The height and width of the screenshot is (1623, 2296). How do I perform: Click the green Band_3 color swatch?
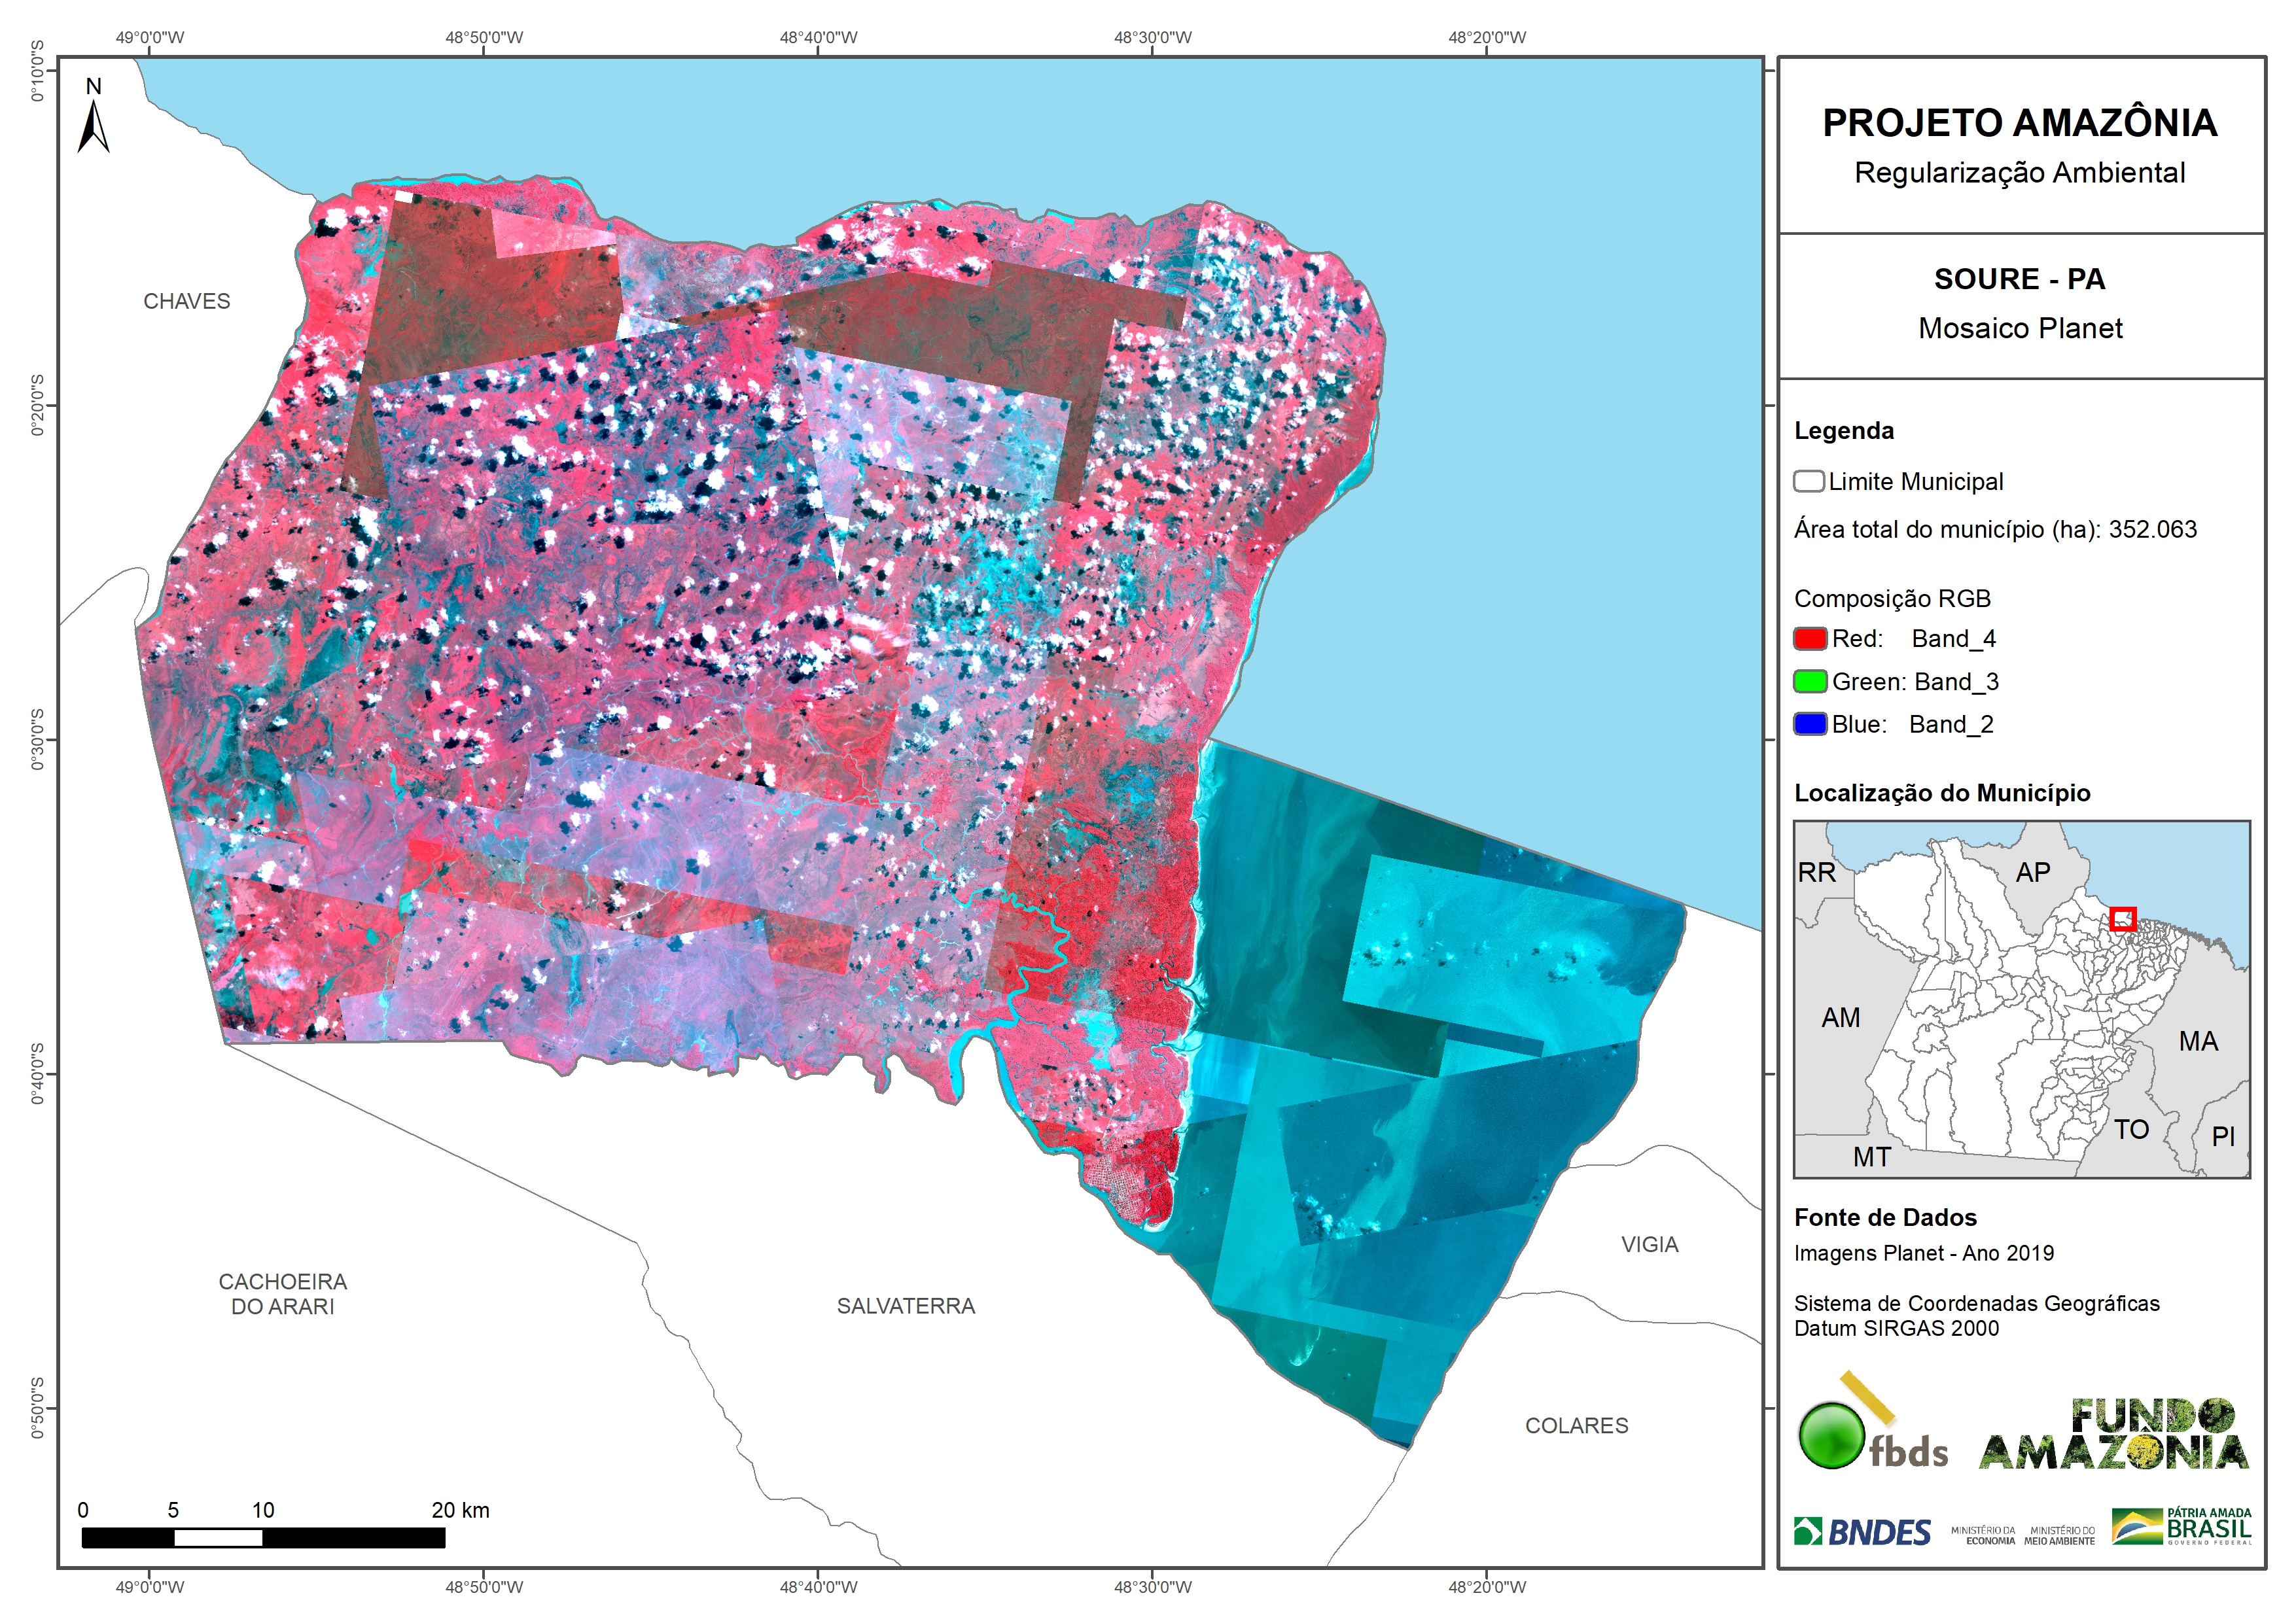coord(1810,681)
